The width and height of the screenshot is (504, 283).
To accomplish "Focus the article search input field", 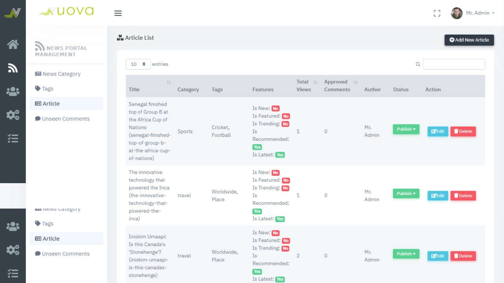I will [x=454, y=64].
